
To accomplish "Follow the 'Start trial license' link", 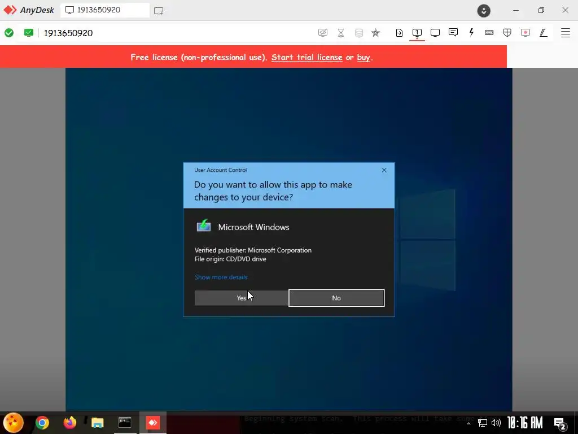I will point(306,57).
